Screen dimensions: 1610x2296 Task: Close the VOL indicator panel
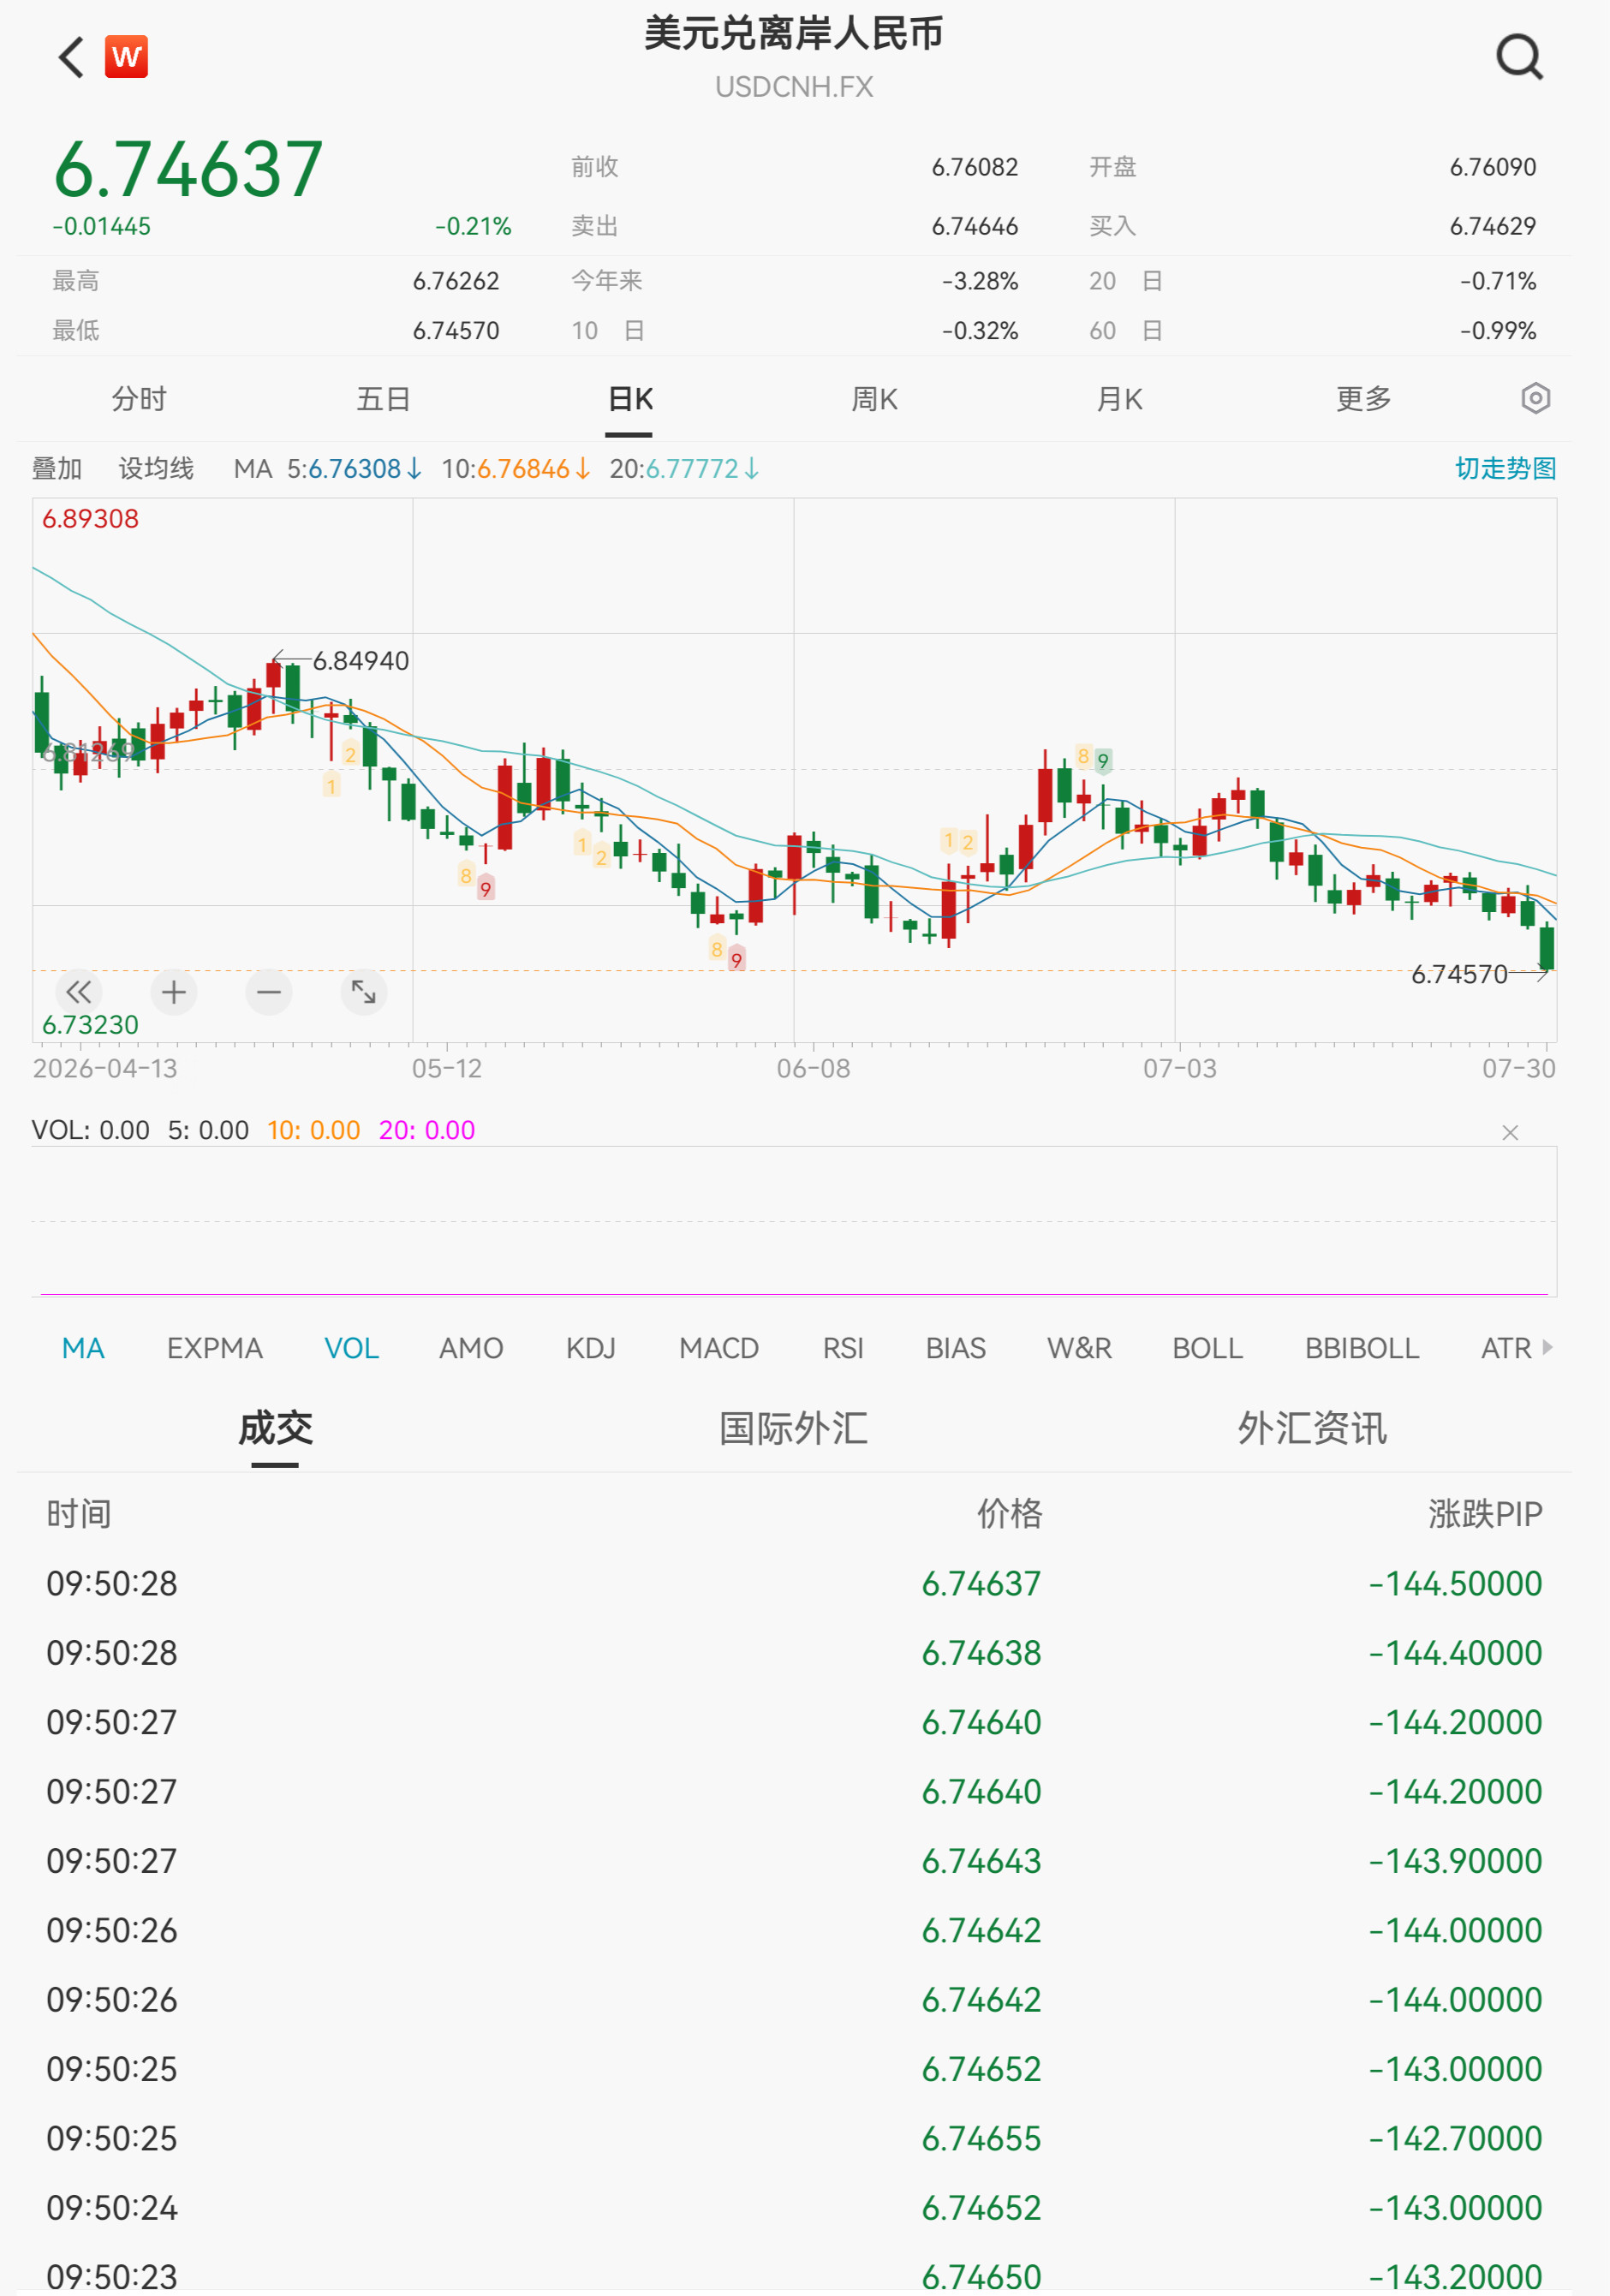1510,1132
